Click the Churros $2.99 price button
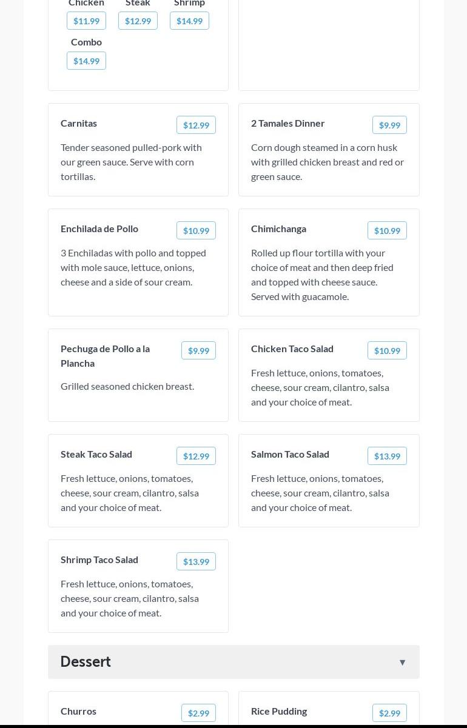 (x=198, y=713)
